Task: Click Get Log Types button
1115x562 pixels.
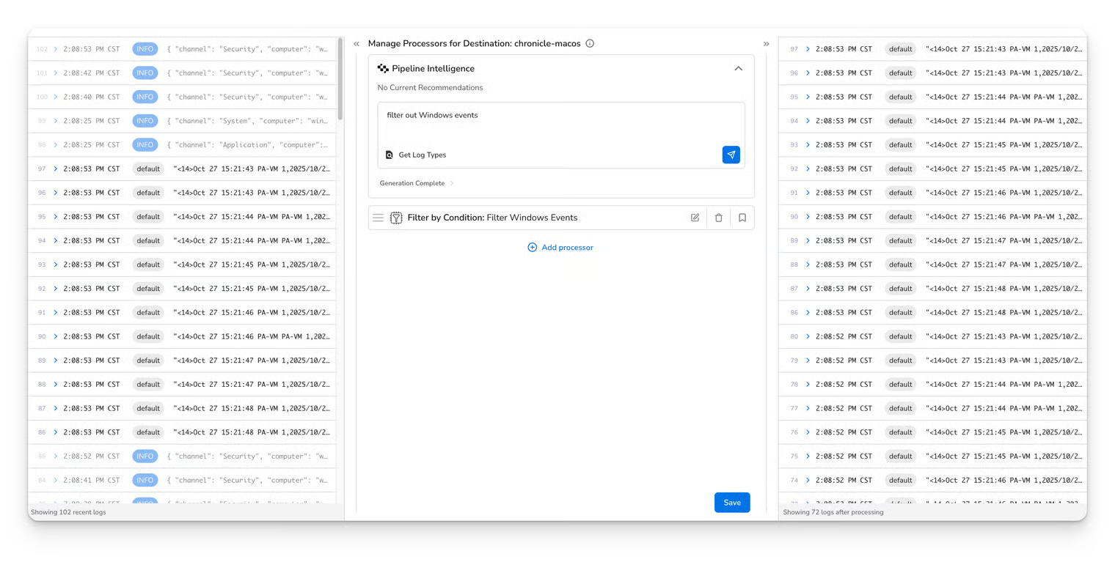Action: (x=422, y=155)
